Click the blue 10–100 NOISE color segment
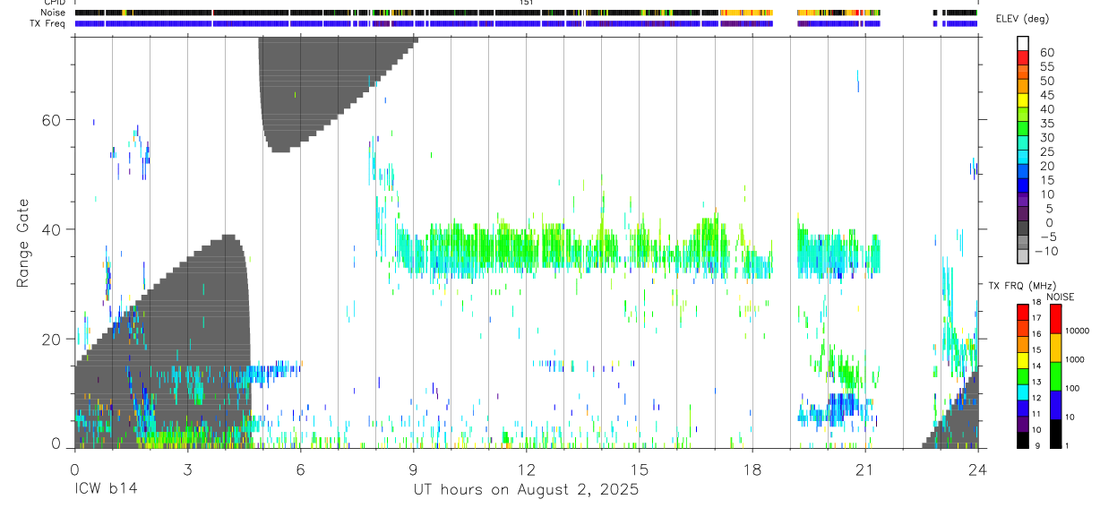The height and width of the screenshot is (508, 1100). (x=1055, y=404)
